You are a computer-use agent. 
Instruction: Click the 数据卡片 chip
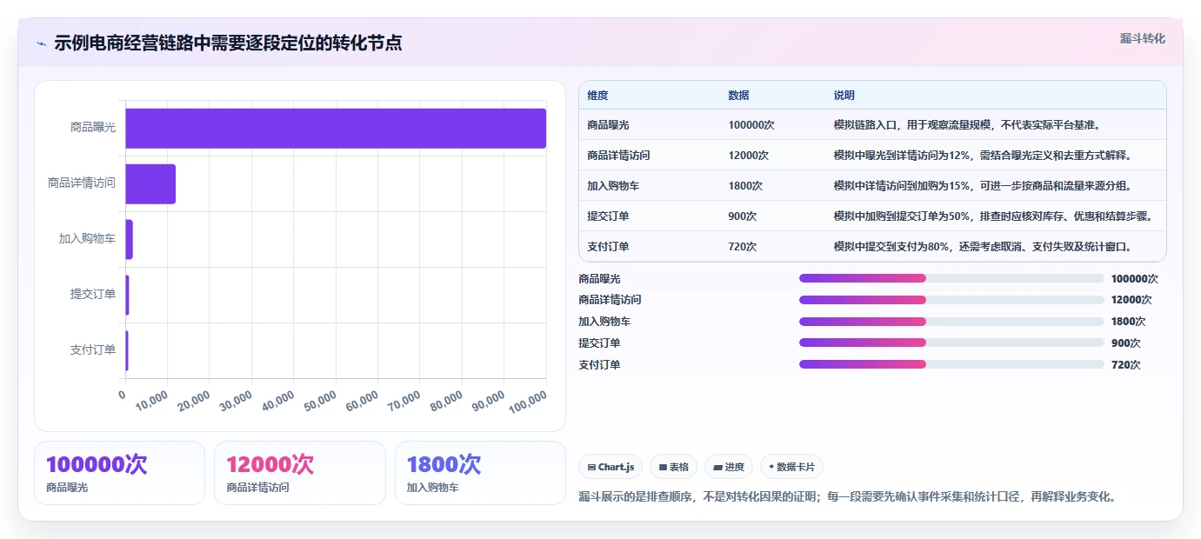click(x=791, y=467)
